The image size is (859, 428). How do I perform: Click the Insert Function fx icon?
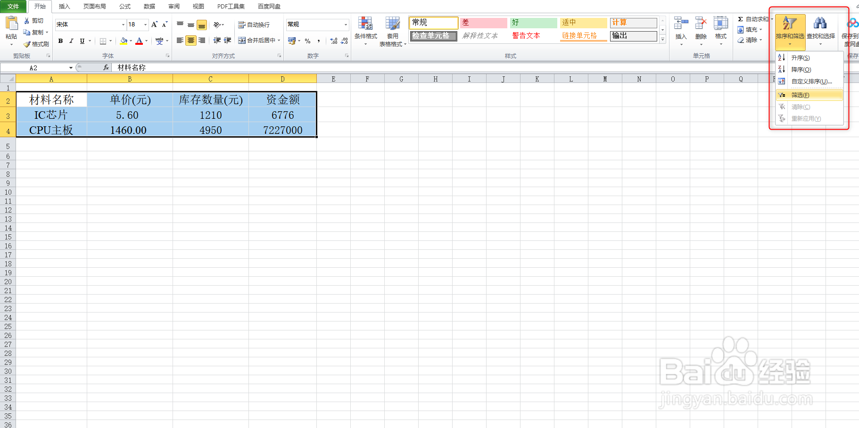point(106,68)
